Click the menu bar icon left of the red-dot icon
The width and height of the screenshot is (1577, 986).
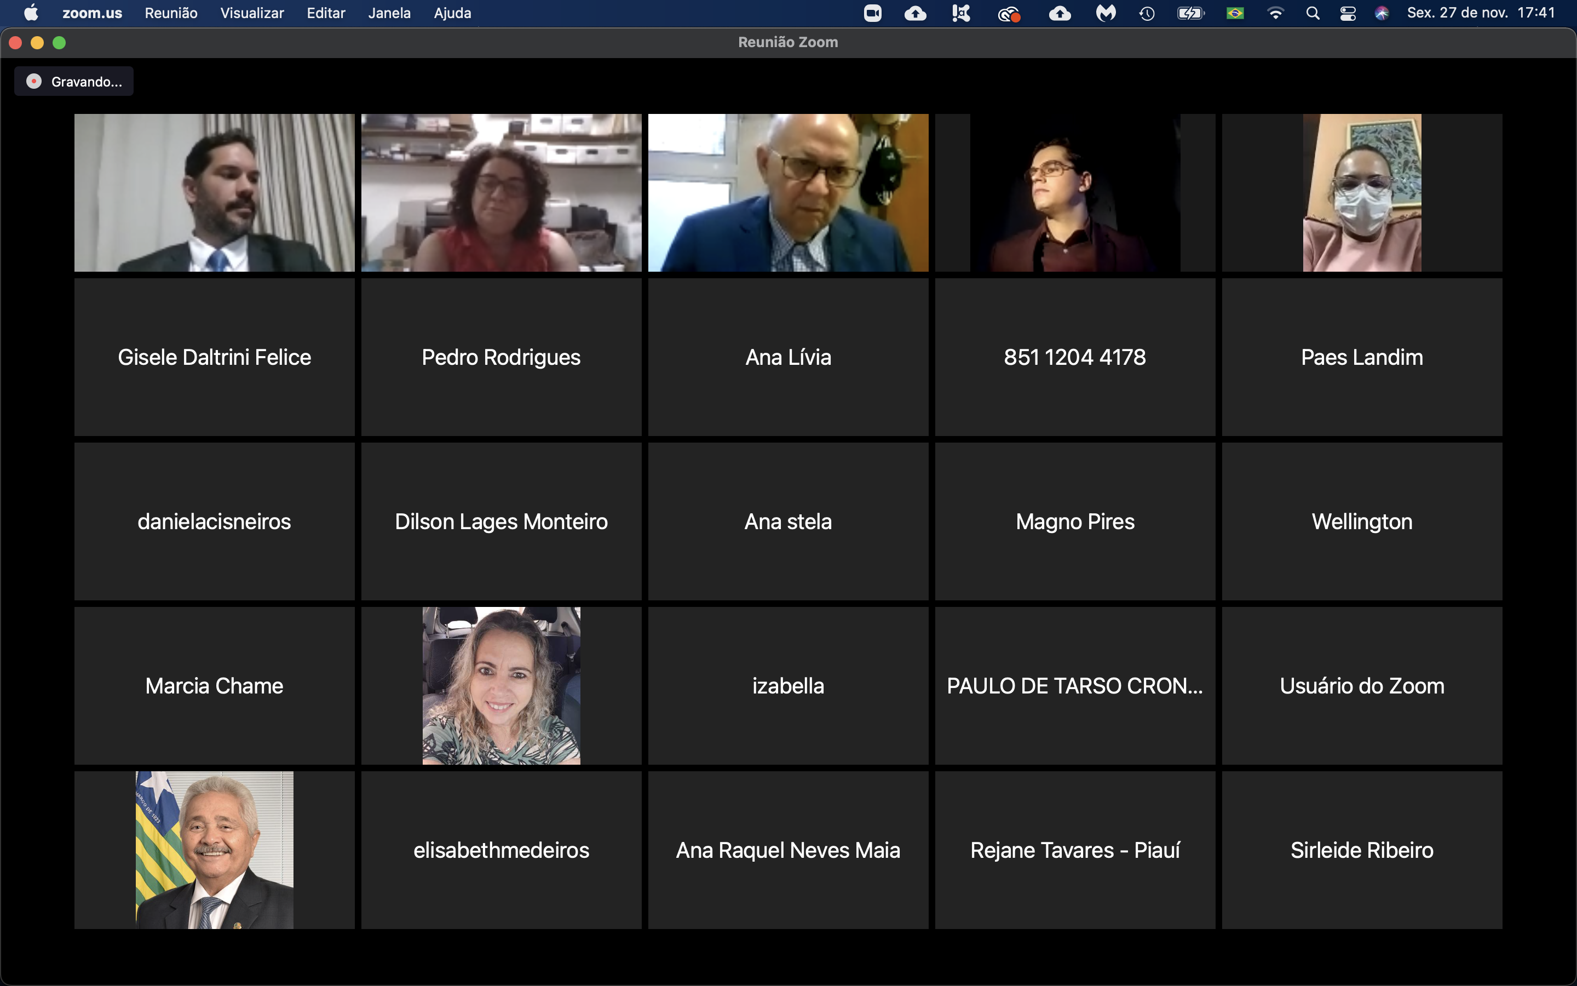960,13
